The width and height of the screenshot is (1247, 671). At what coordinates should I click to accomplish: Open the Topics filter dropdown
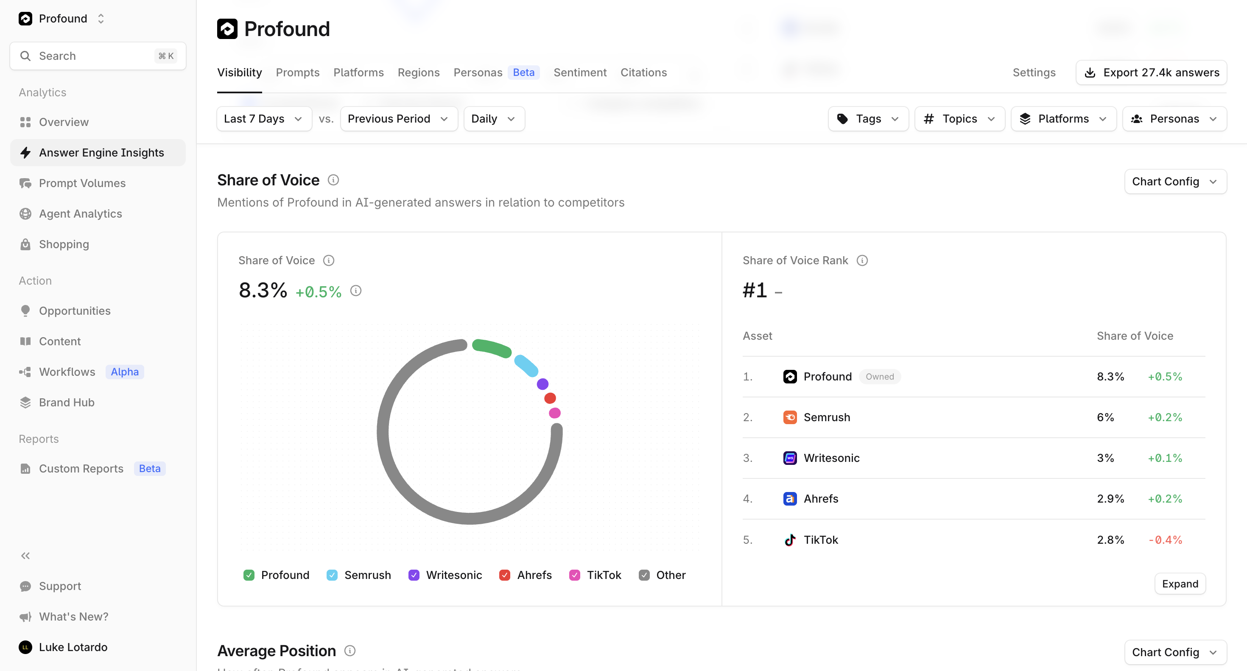959,119
